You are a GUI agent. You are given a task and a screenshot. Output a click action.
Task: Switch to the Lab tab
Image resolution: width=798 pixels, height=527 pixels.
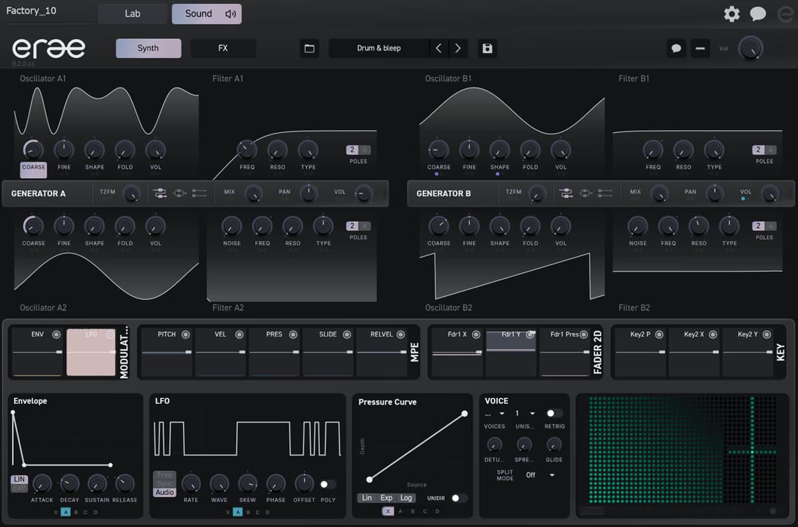[132, 13]
